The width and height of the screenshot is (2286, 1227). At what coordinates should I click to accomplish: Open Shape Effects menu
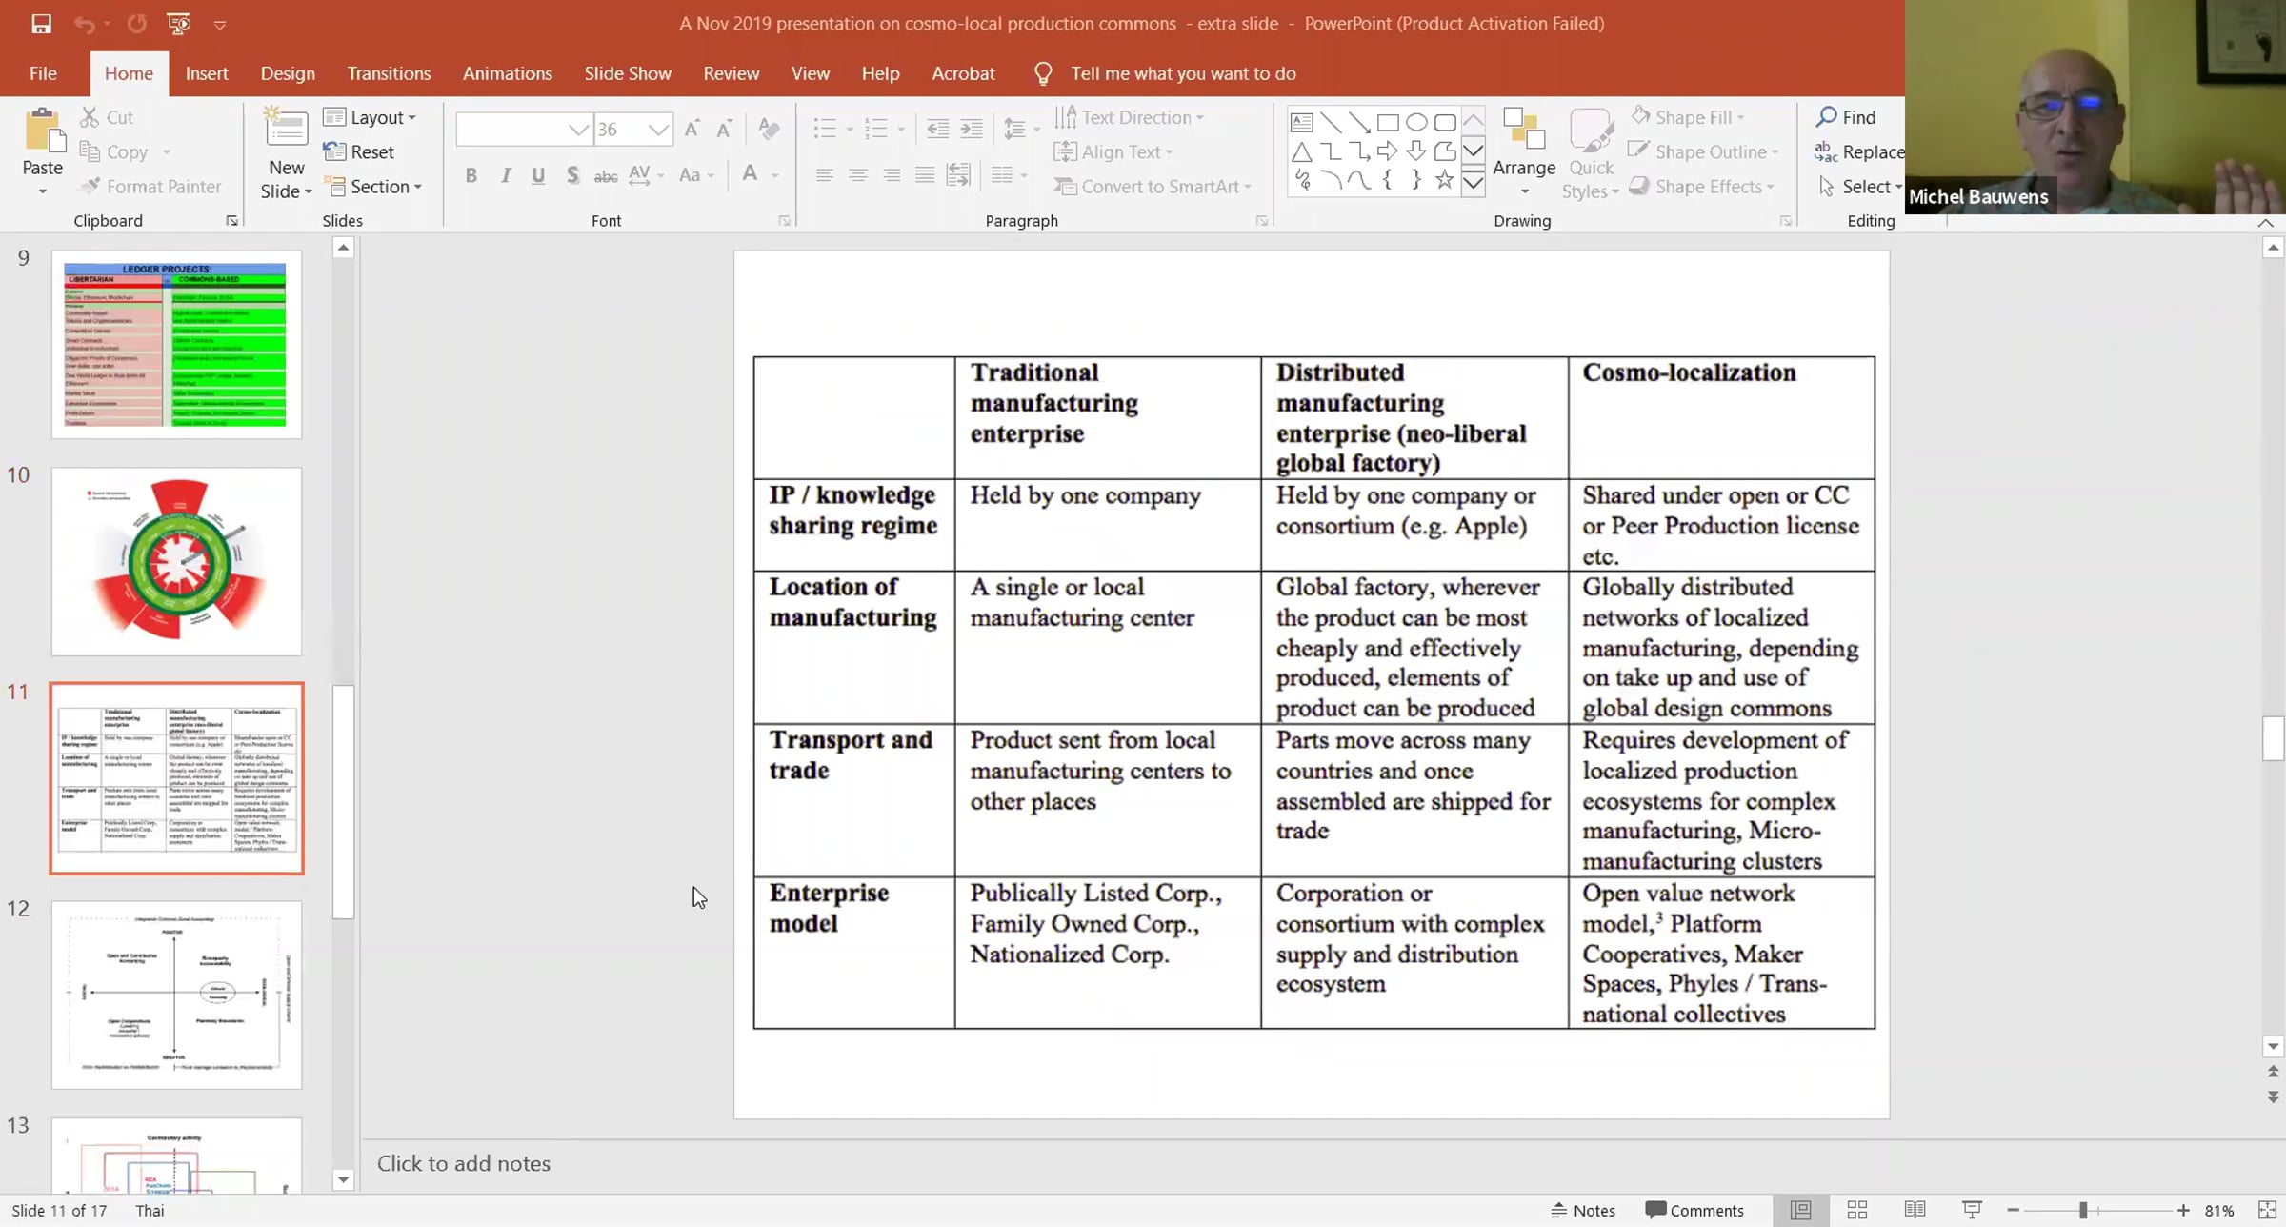(x=1701, y=186)
